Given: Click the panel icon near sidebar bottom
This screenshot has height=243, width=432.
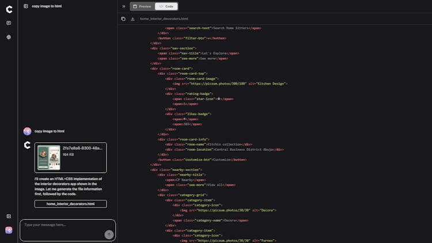Looking at the screenshot, I should 9,217.
